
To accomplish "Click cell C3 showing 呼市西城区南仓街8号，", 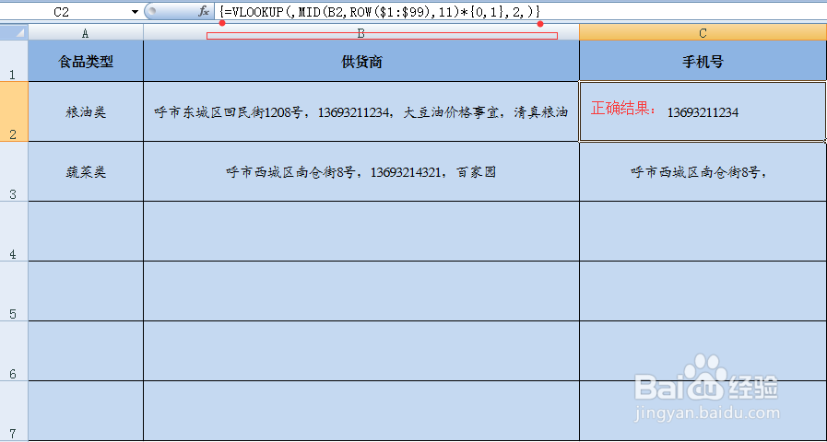I will 703,171.
